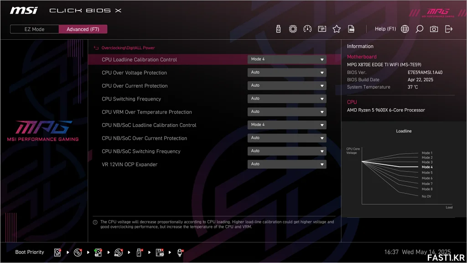The height and width of the screenshot is (263, 467).
Task: Select the floppy disk boot device
Action: point(160,252)
